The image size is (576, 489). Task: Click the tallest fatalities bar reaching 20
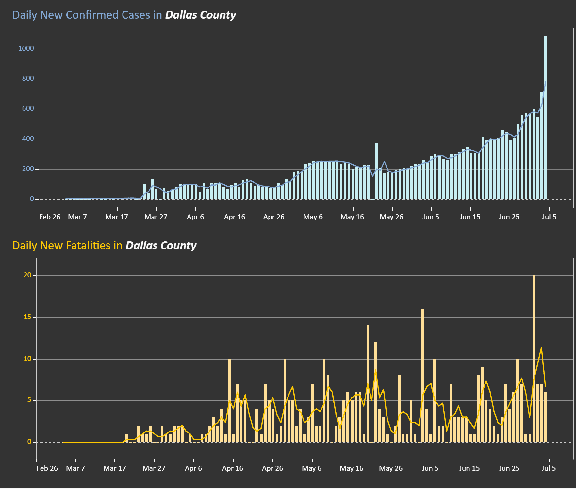coord(534,359)
